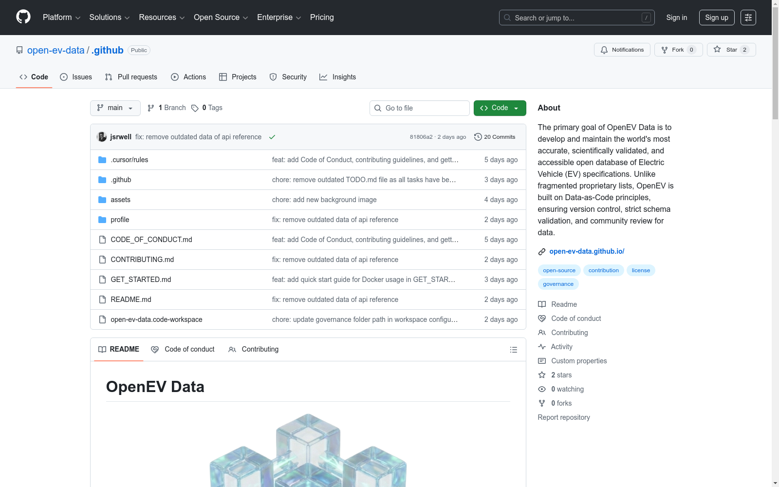
Task: Switch to the Security tab
Action: [x=288, y=77]
